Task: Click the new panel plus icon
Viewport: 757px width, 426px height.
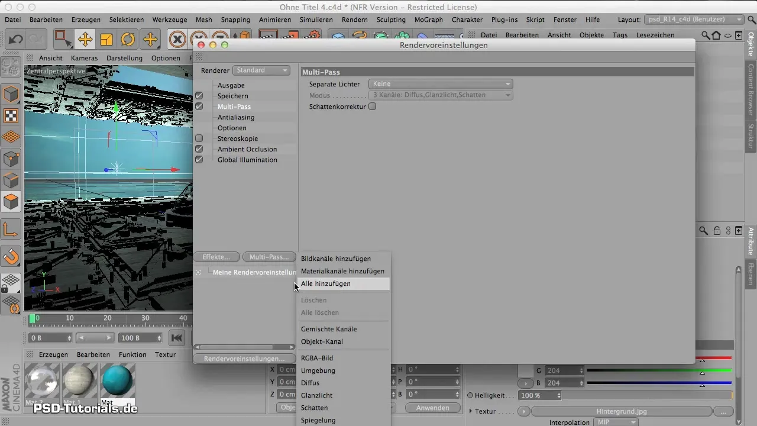Action: click(739, 35)
